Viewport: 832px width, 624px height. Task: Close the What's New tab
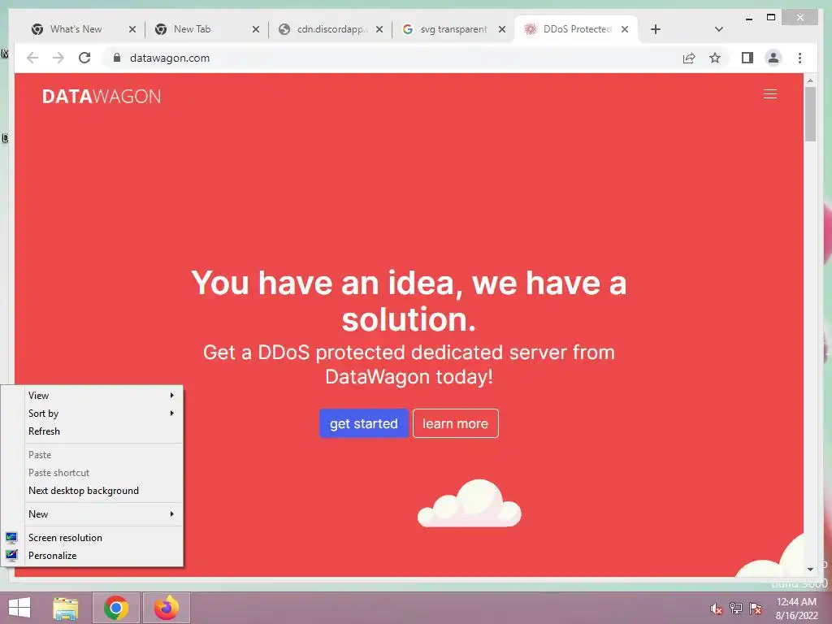132,29
